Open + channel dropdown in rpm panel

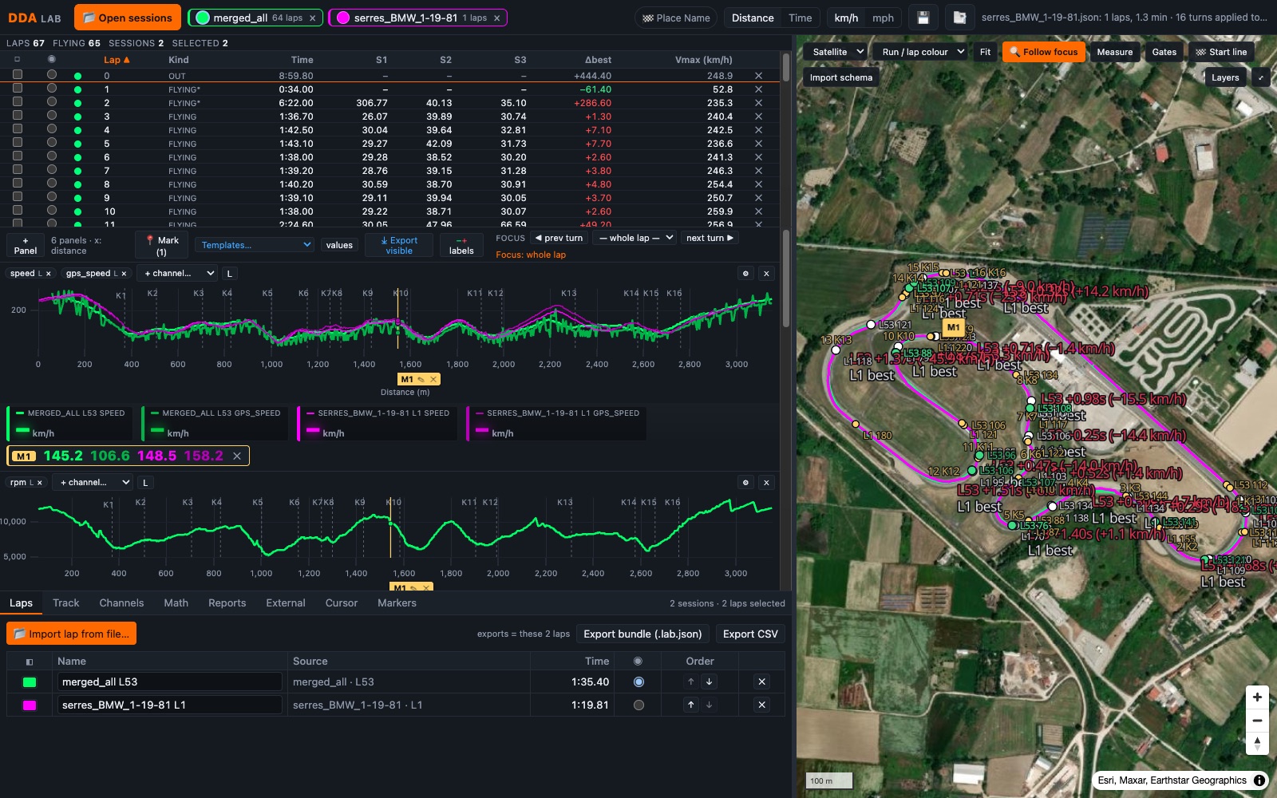point(92,482)
